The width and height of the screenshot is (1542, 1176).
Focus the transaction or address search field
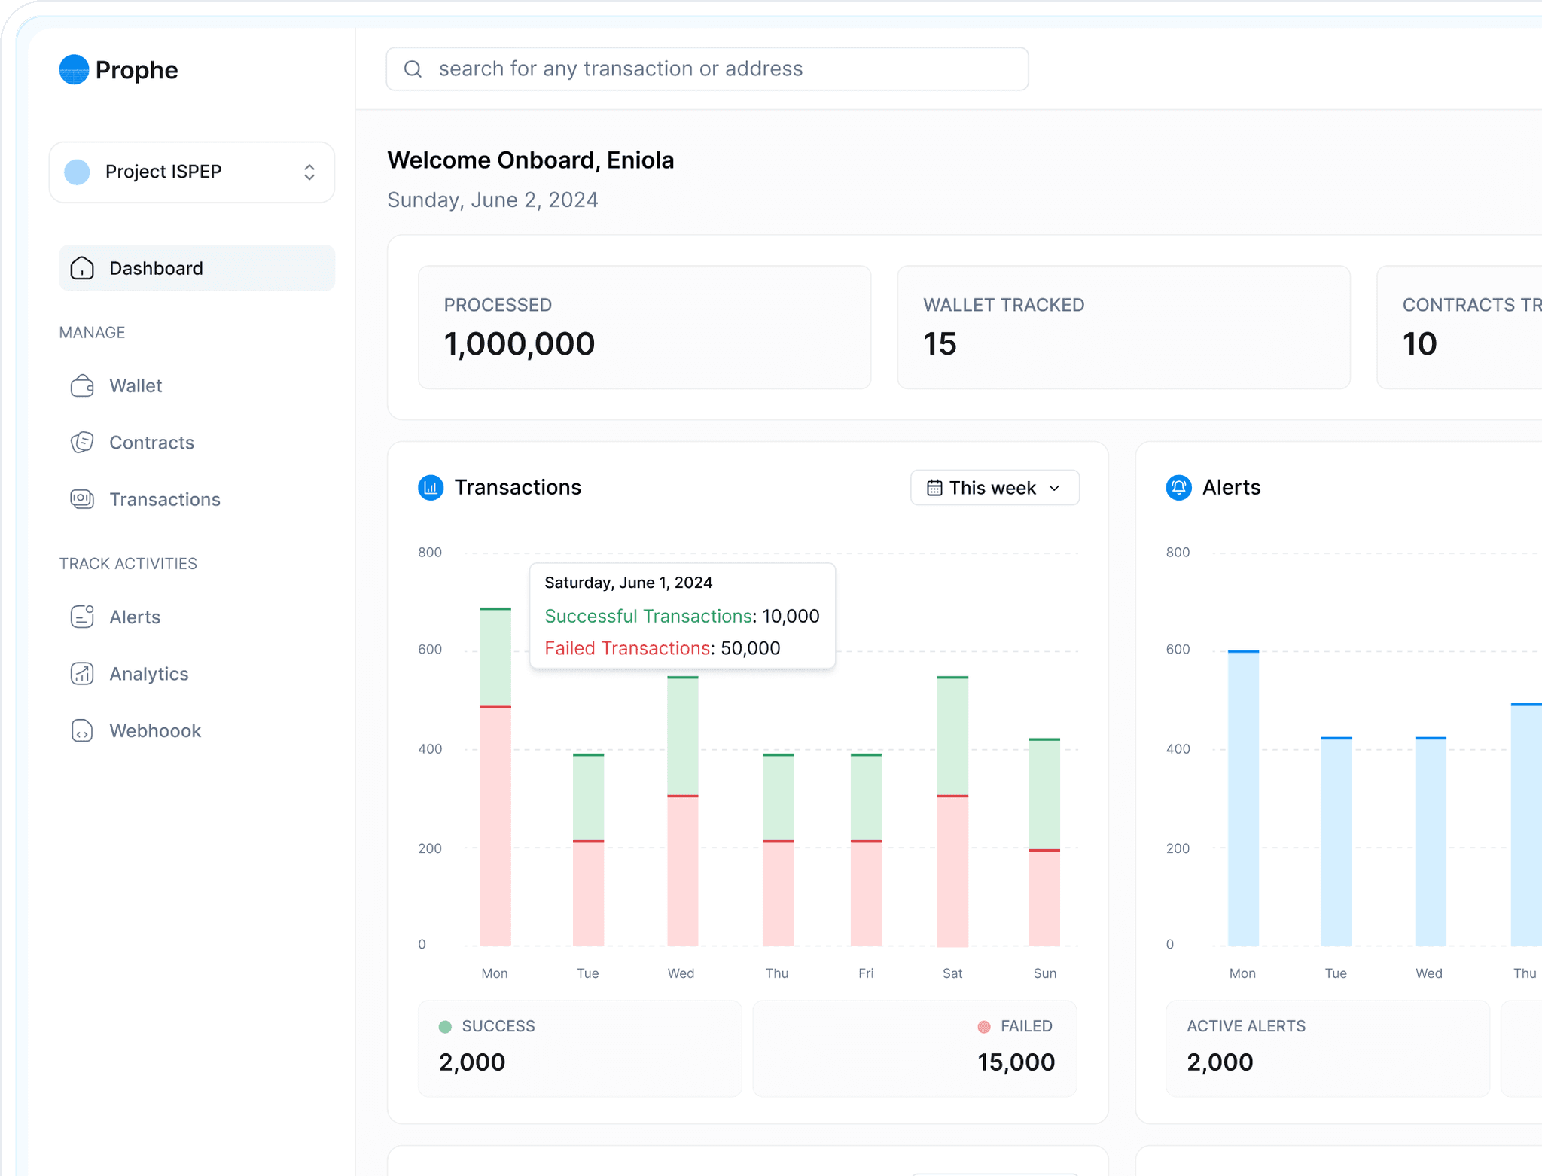pos(707,69)
